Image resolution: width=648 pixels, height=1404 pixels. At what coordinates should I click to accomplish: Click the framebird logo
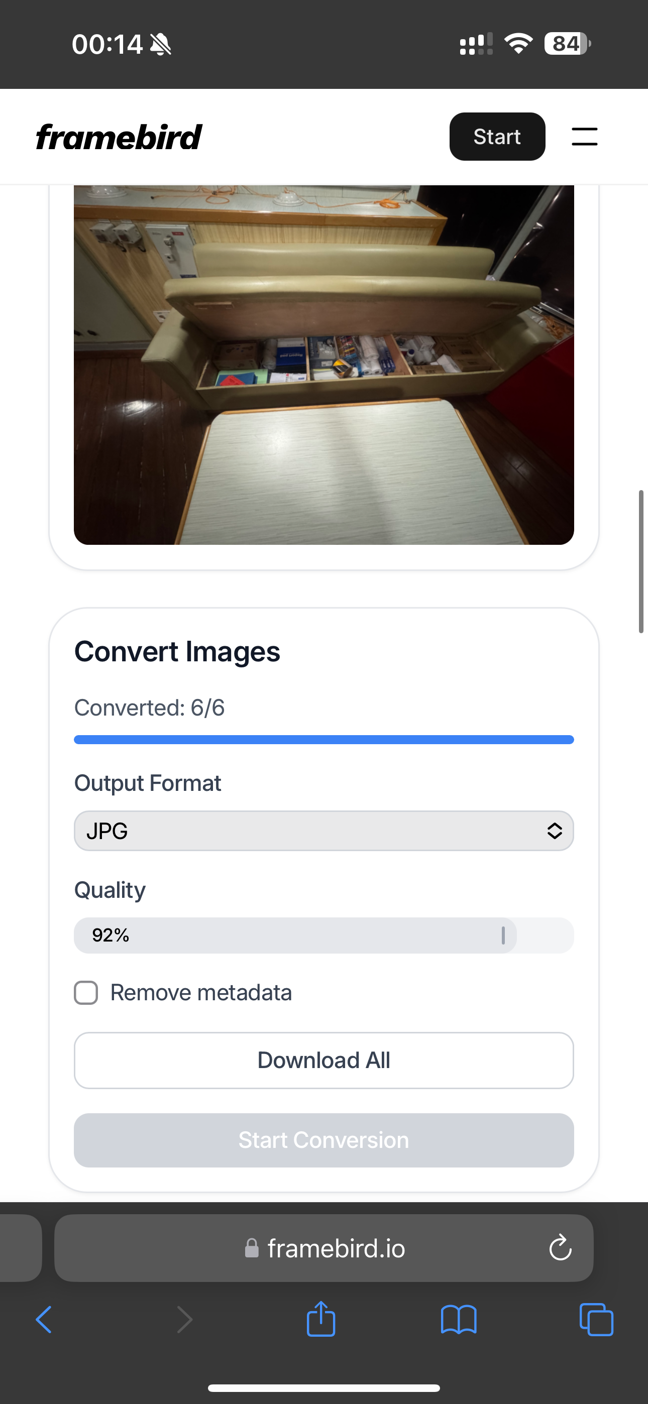tap(119, 137)
